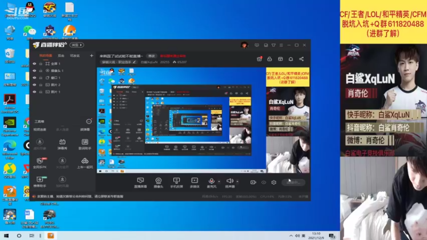Hide the 全屏 1 layer
The image size is (427, 240).
click(34, 63)
